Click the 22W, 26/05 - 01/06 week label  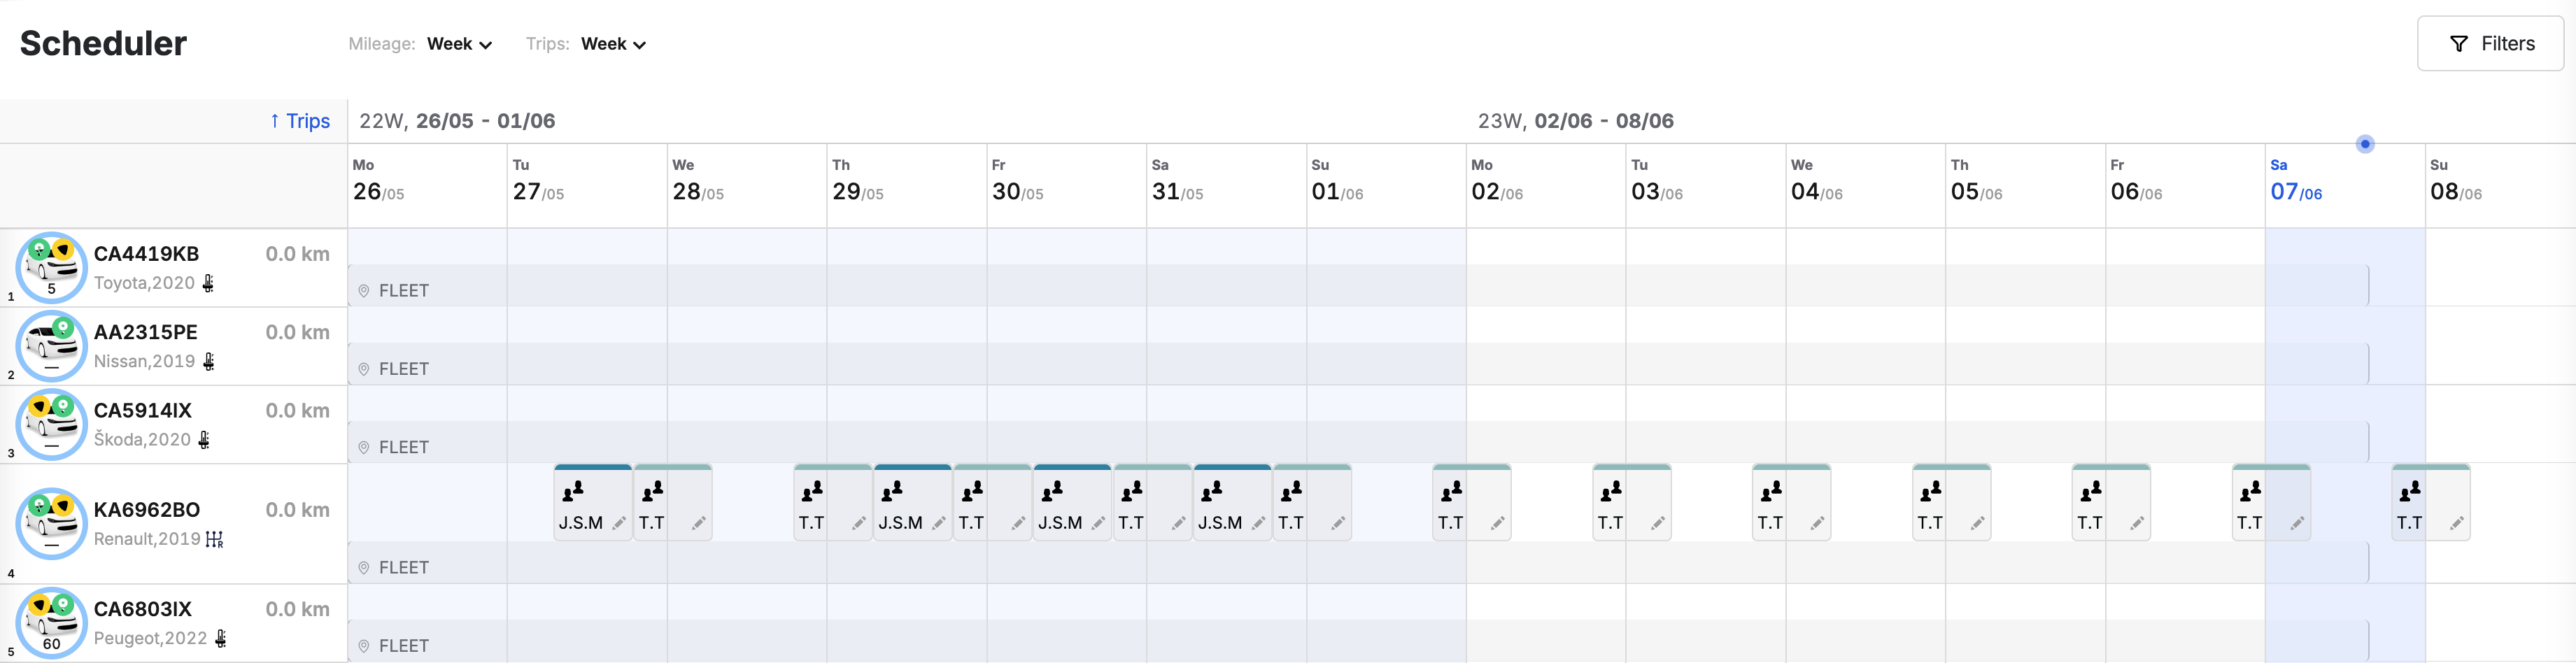[457, 121]
